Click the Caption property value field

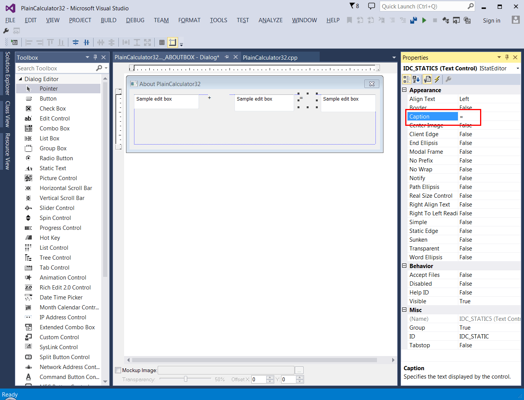[489, 117]
